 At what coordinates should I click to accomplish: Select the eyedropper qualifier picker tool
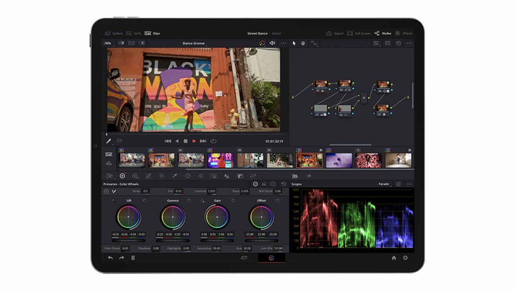pos(109,141)
